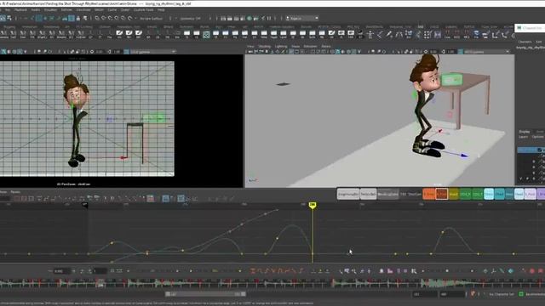Click the first gray picker button

[x=348, y=195]
